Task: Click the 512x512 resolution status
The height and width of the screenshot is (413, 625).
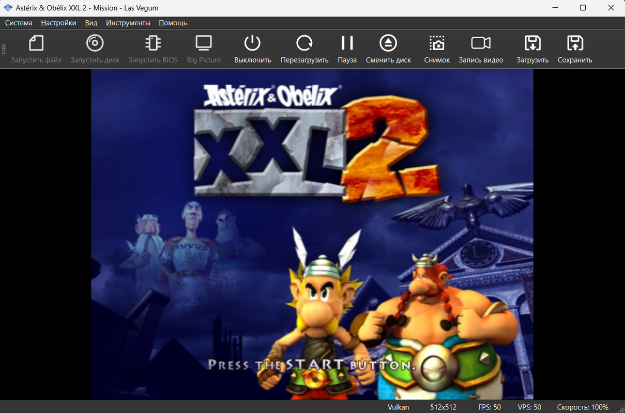Action: tap(443, 407)
